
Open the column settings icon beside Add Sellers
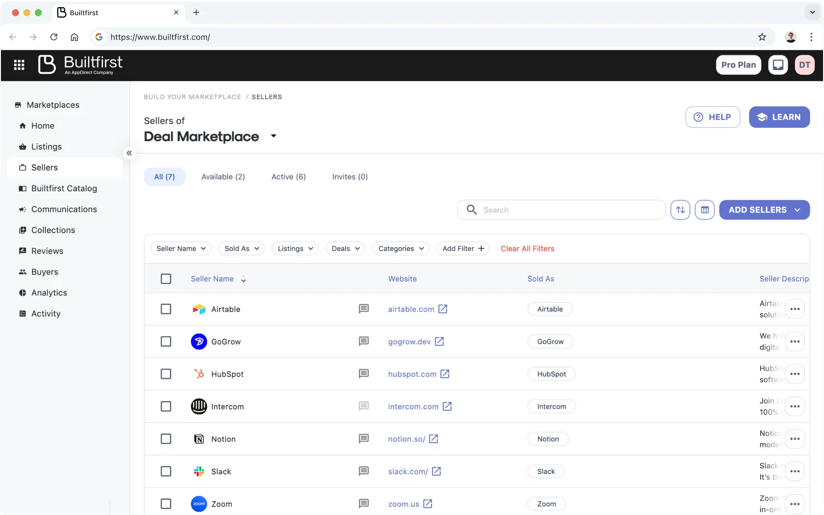[705, 210]
